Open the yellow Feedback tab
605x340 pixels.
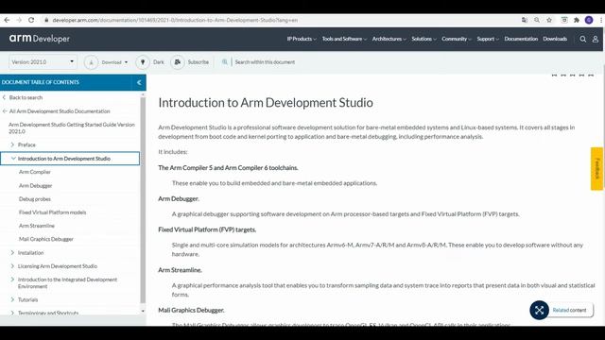pos(596,169)
